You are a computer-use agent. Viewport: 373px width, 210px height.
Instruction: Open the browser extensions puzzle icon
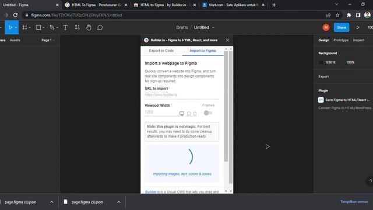[x=349, y=15]
